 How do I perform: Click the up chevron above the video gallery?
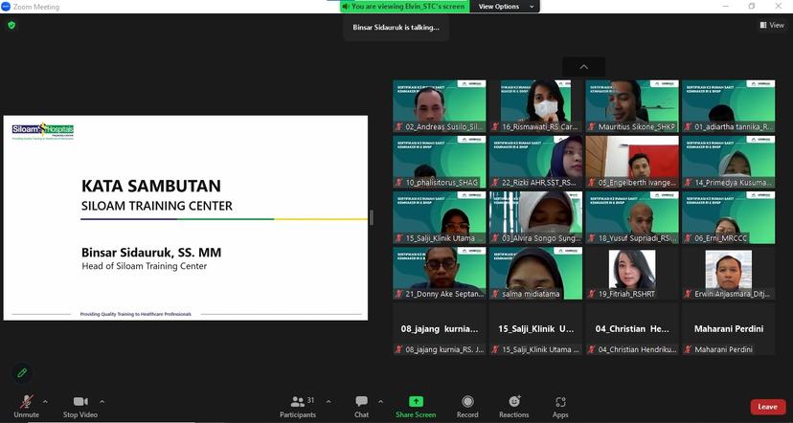coord(583,67)
